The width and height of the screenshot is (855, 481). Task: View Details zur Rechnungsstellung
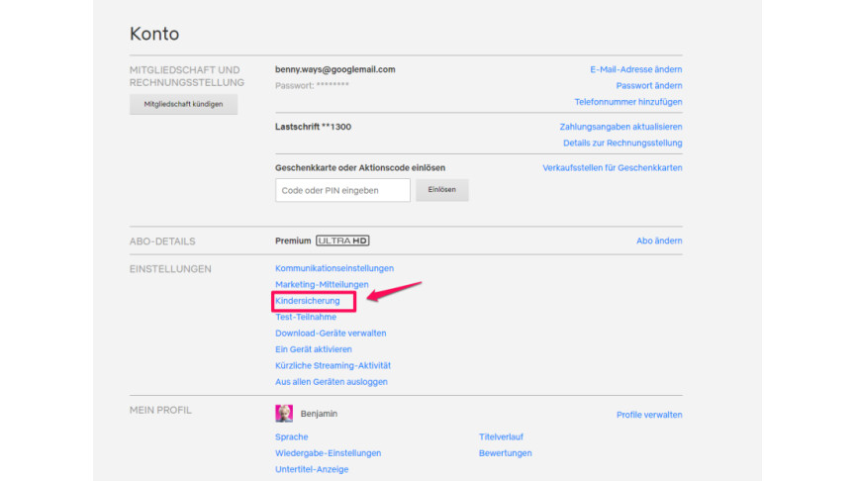622,144
